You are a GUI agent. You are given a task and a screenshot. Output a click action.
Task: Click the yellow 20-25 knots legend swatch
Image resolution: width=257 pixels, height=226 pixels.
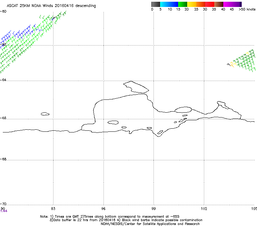pos(192,4)
